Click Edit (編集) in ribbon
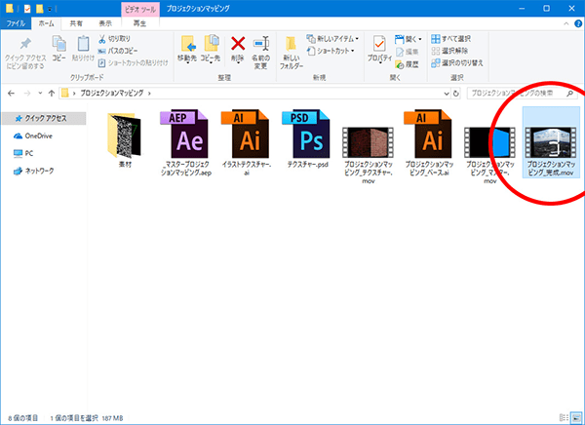 tap(407, 52)
